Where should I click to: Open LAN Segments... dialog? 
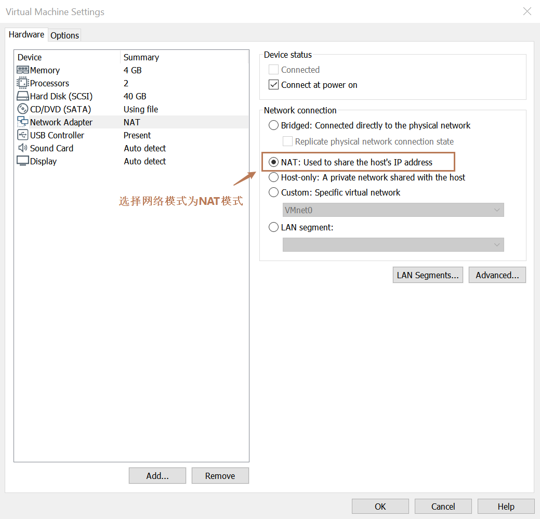pos(428,275)
